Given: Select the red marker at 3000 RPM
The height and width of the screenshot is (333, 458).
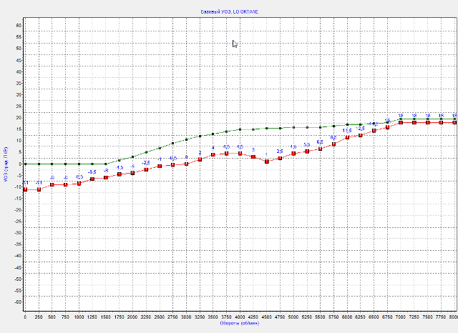Looking at the screenshot, I should (x=186, y=164).
